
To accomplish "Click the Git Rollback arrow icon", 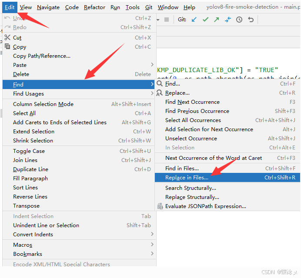I will coord(251,20).
